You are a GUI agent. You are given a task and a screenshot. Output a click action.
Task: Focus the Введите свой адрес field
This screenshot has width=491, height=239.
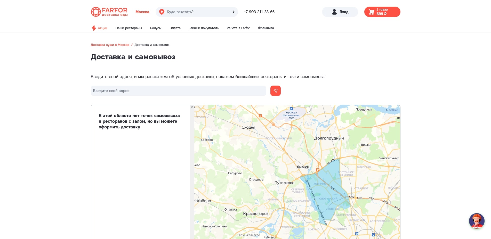(x=178, y=91)
